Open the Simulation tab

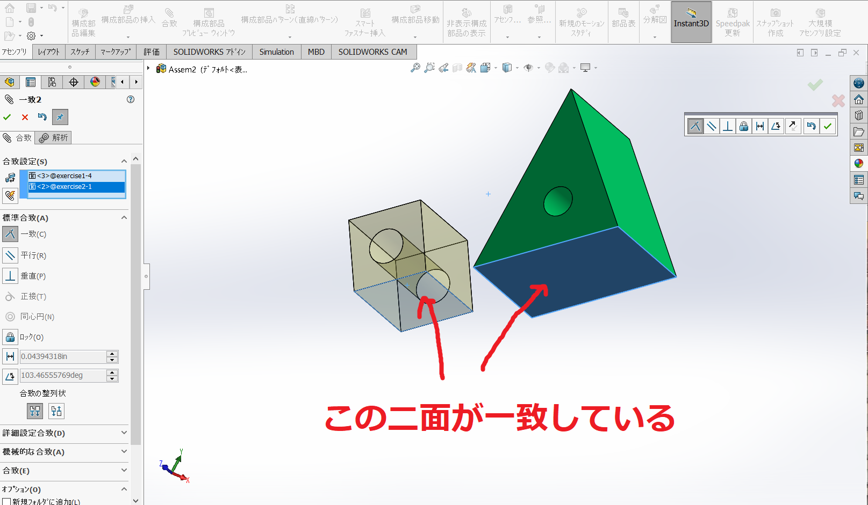point(276,52)
